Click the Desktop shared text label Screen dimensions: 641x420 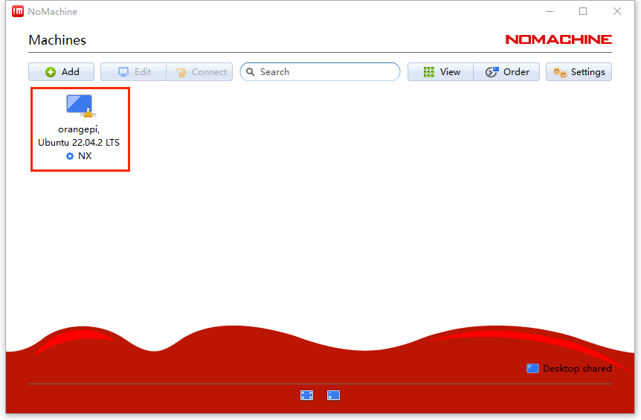[x=577, y=368]
